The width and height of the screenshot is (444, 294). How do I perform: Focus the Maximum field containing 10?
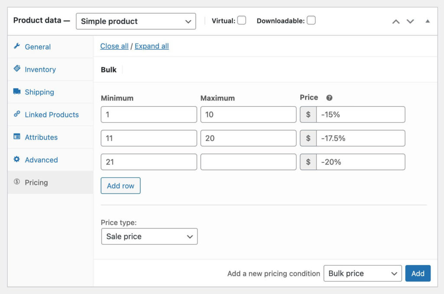click(248, 114)
